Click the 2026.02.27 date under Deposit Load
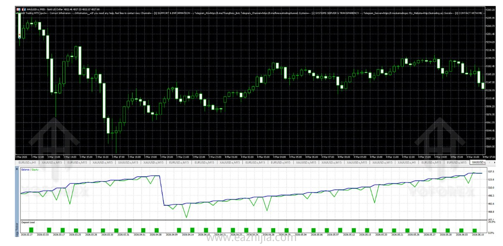 [x=27, y=234]
